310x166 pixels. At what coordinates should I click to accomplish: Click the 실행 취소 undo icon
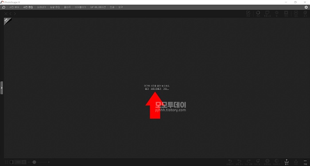pos(239,162)
